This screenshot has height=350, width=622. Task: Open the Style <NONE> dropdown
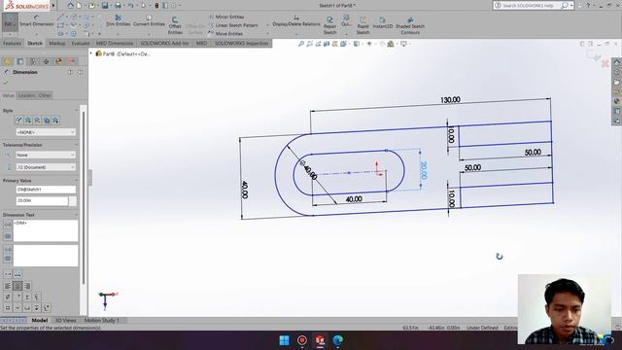(x=46, y=132)
